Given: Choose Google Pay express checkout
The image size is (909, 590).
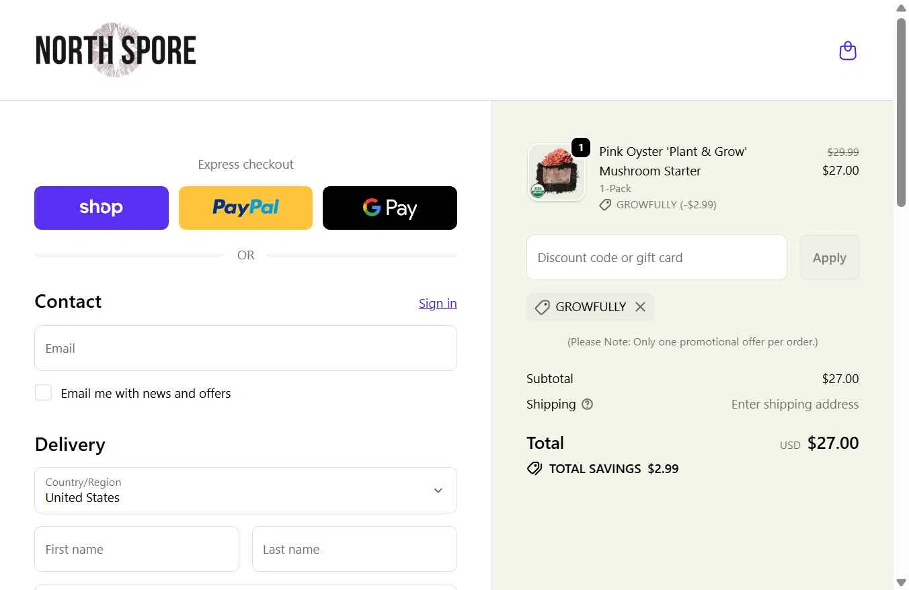Looking at the screenshot, I should point(390,208).
